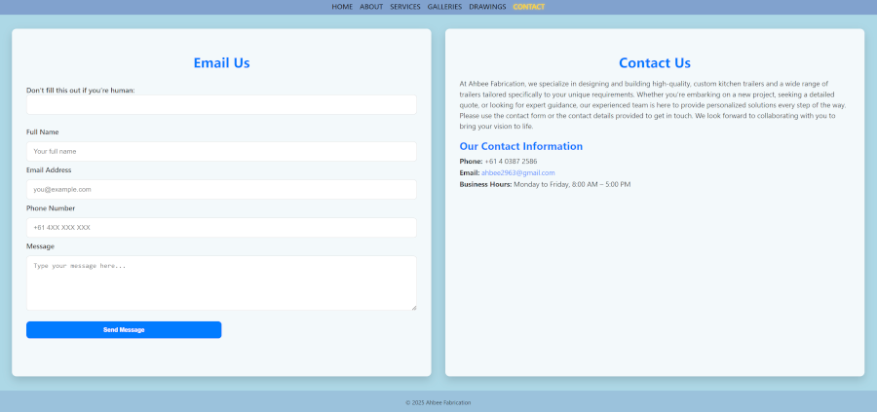This screenshot has height=412, width=877.
Task: Click the footer copyright Ahbee Fabrication text
Action: (438, 402)
